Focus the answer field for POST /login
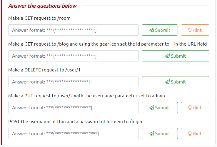The width and height of the screenshot is (217, 147). 74,133
